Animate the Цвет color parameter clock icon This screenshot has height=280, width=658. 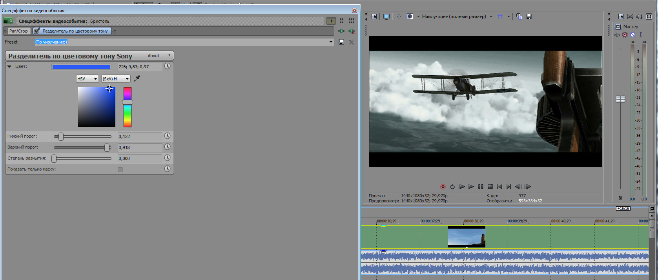pos(168,66)
